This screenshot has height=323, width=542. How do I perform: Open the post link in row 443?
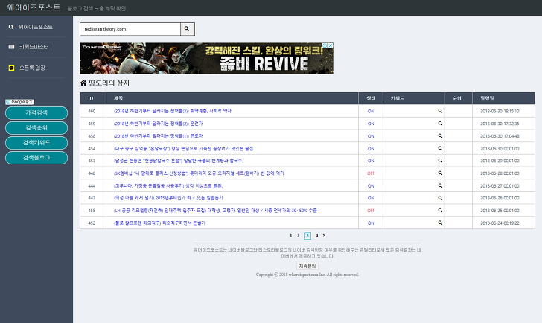point(168,198)
